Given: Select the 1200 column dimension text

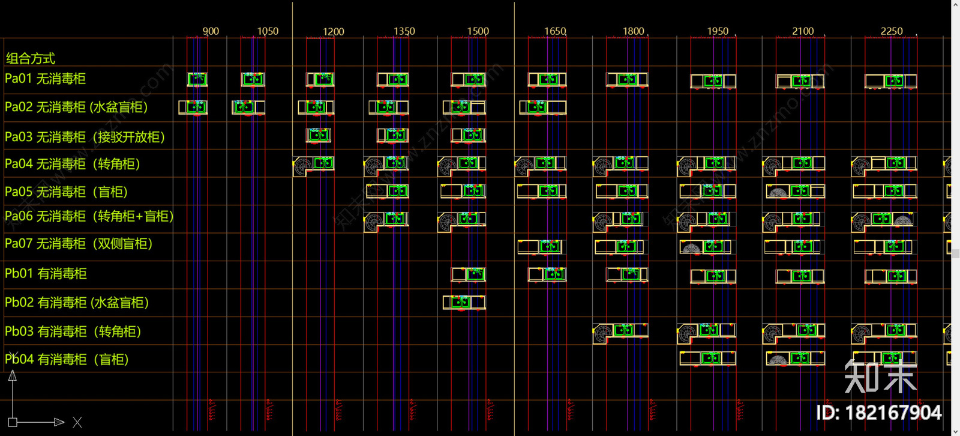Looking at the screenshot, I should [334, 31].
